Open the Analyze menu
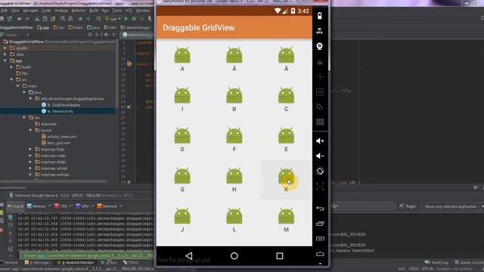The width and height of the screenshot is (484, 272). pyautogui.click(x=61, y=11)
